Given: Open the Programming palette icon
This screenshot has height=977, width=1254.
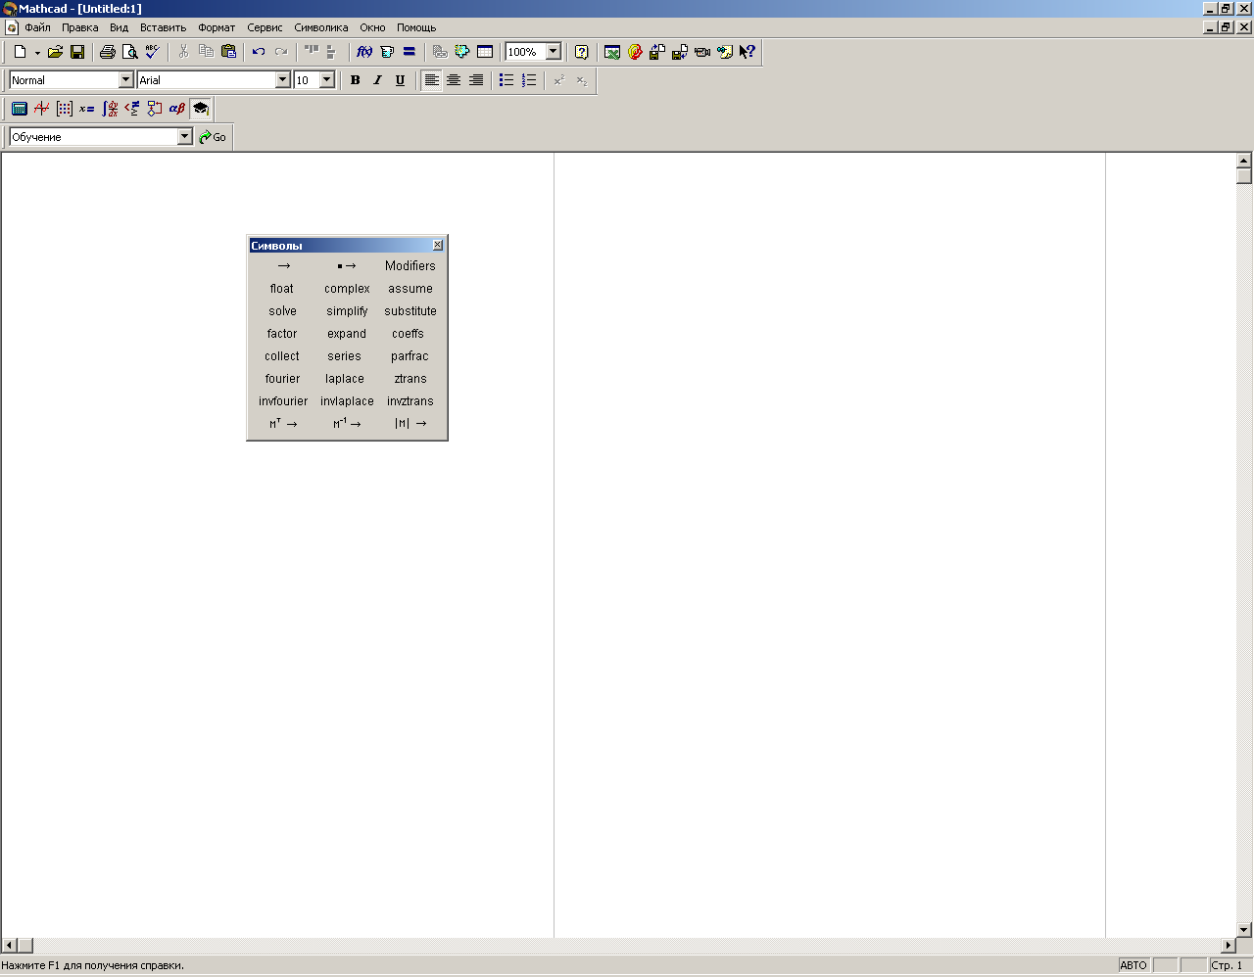Looking at the screenshot, I should [155, 109].
